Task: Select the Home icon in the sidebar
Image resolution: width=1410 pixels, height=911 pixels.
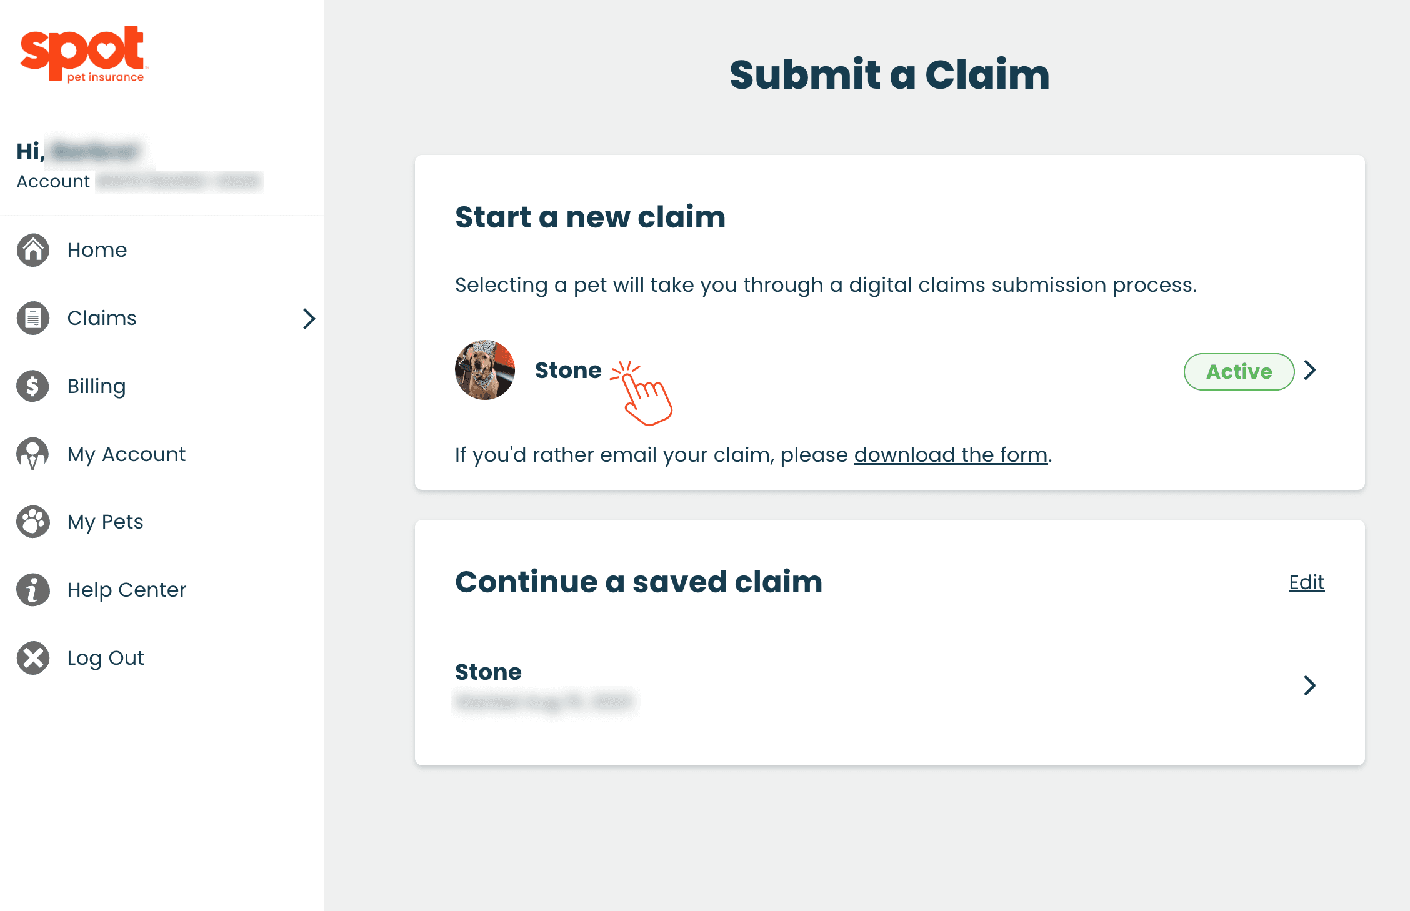Action: coord(32,250)
